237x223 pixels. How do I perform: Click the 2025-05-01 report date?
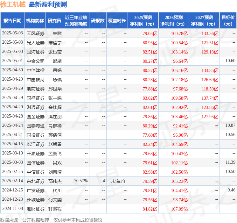(12, 61)
